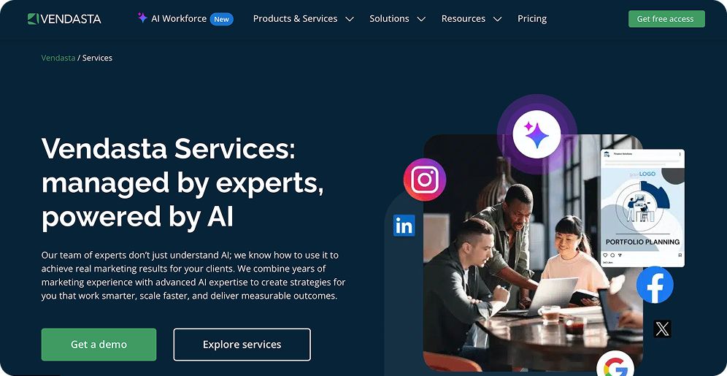Expand the Products & Services chevron
Image resolution: width=727 pixels, height=376 pixels.
[x=350, y=19]
